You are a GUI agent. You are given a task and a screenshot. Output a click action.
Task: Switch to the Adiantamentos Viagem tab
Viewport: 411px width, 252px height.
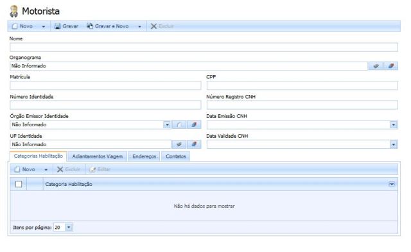[x=97, y=156]
